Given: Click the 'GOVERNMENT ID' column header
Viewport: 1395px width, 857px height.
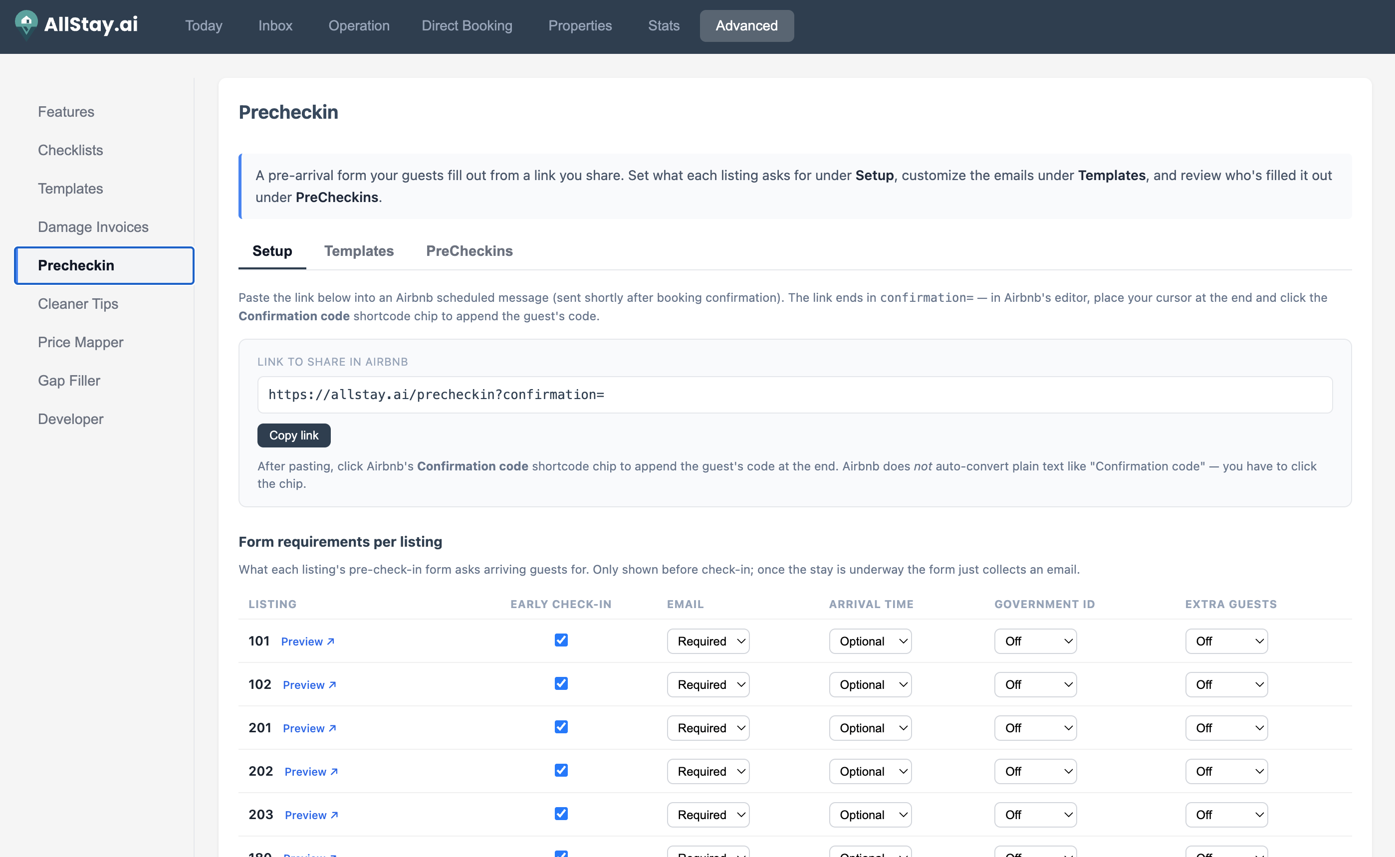Looking at the screenshot, I should coord(1045,604).
